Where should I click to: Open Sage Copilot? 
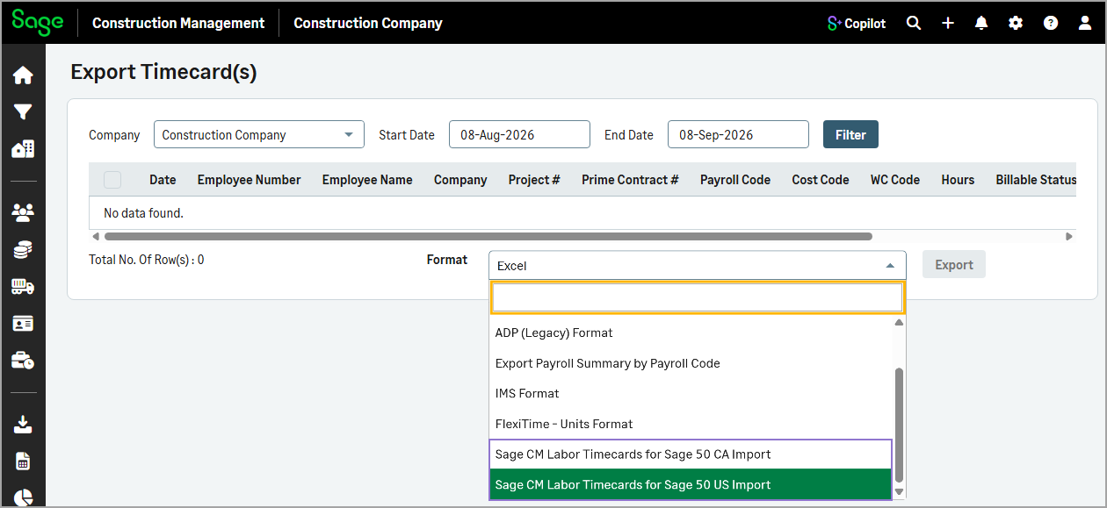[857, 24]
